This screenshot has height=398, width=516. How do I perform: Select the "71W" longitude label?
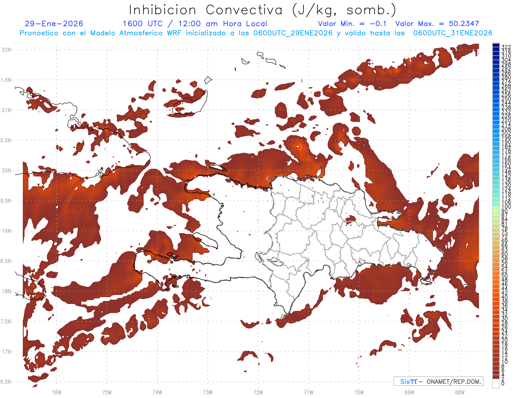click(x=308, y=392)
